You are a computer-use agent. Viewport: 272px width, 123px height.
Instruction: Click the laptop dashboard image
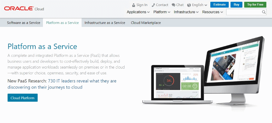point(177,84)
